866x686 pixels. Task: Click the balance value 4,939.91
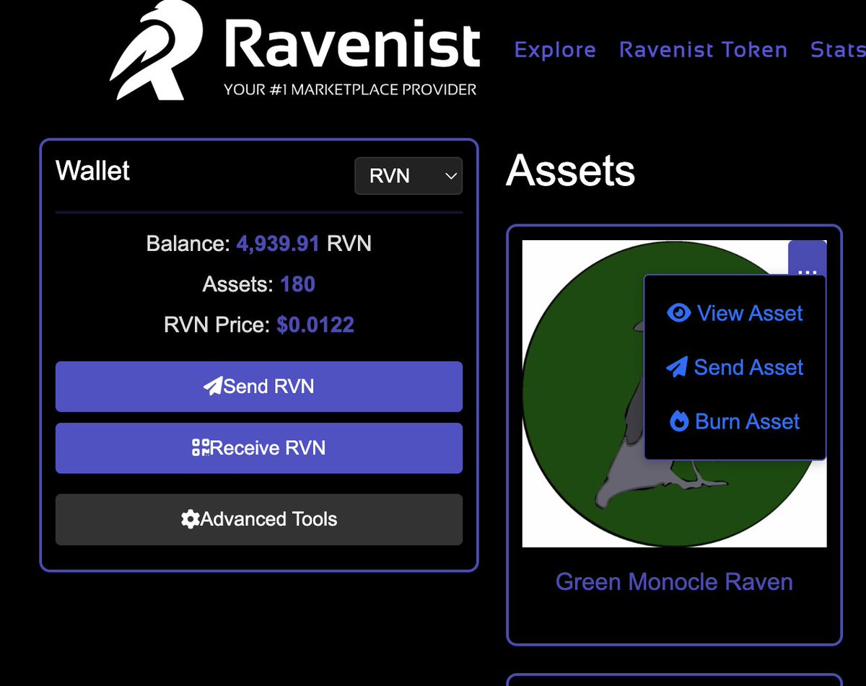278,244
